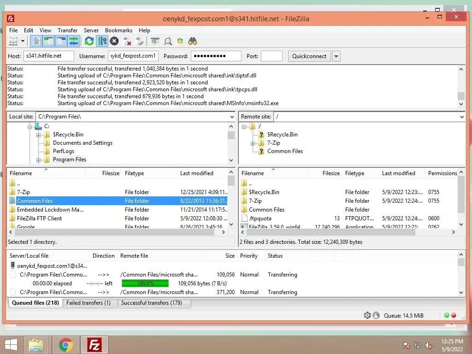472x354 pixels.
Task: Open the Quickconnect history dropdown
Action: [x=336, y=56]
